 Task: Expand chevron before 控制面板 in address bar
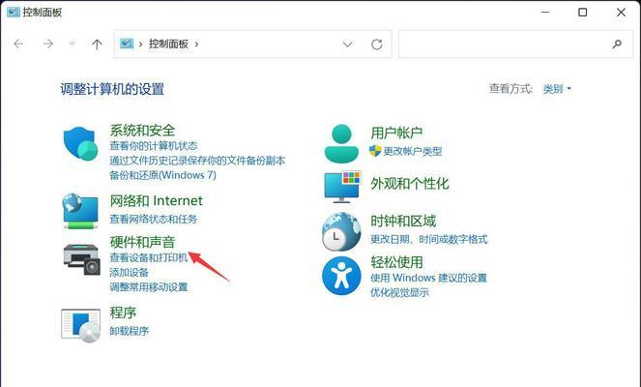(140, 44)
